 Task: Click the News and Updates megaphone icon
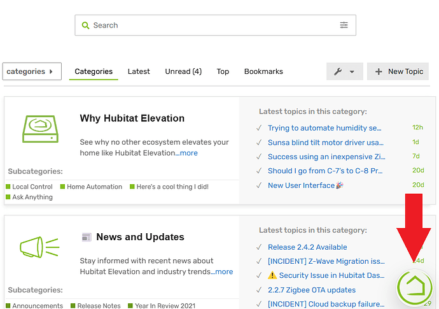[x=39, y=247]
